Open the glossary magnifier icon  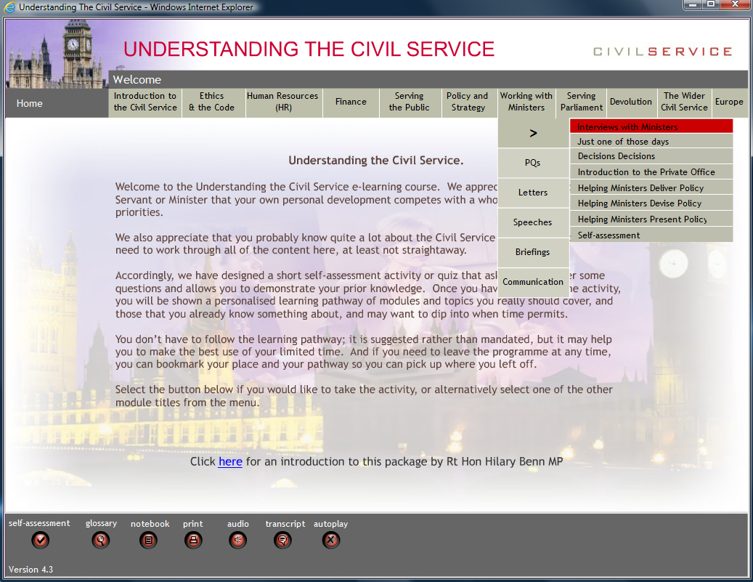coord(100,540)
